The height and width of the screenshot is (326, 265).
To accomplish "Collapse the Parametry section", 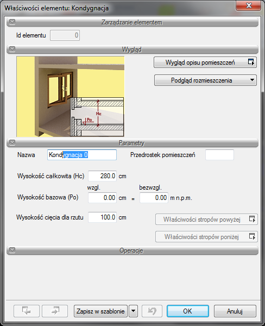I will point(12,142).
